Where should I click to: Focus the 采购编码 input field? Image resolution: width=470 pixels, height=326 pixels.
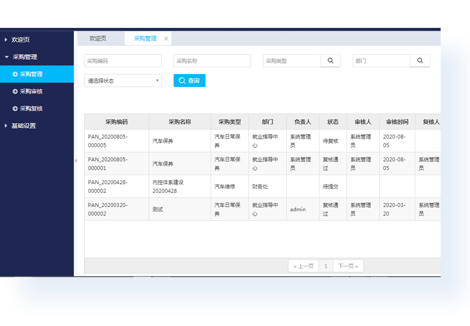pos(123,61)
